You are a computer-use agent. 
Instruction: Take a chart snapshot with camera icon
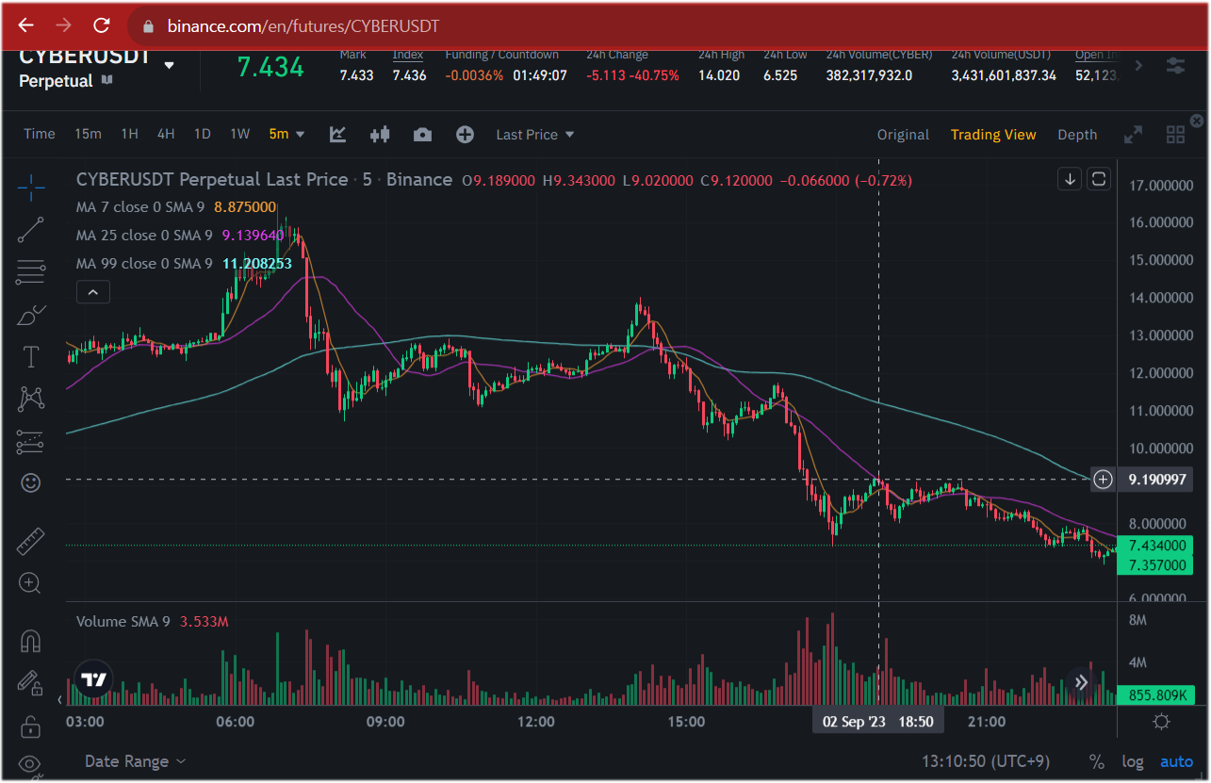(x=422, y=135)
